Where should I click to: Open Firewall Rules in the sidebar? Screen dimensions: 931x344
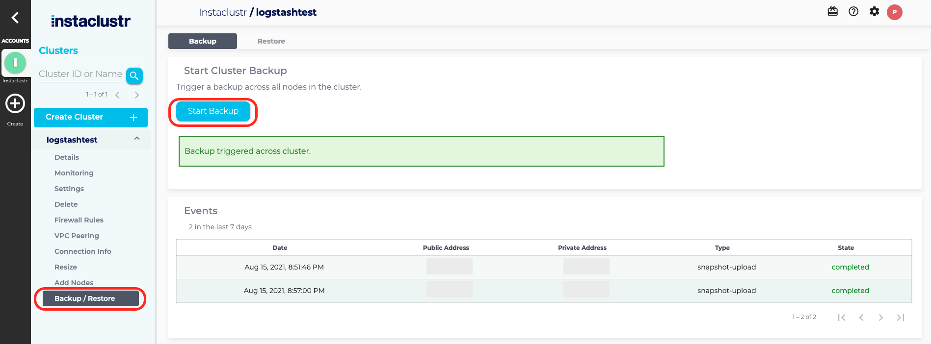pyautogui.click(x=79, y=220)
